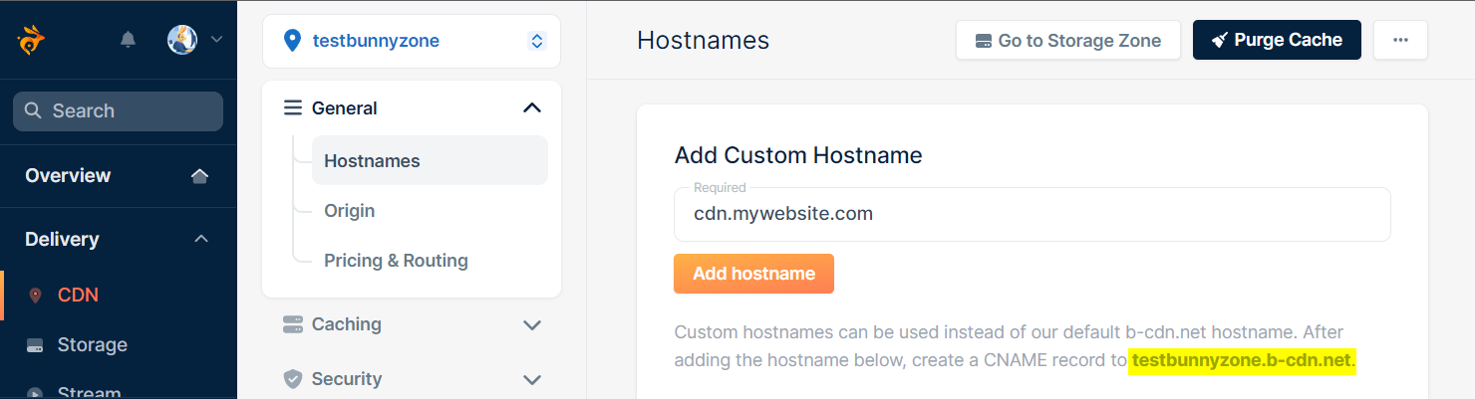Click the Search field

pyautogui.click(x=118, y=111)
